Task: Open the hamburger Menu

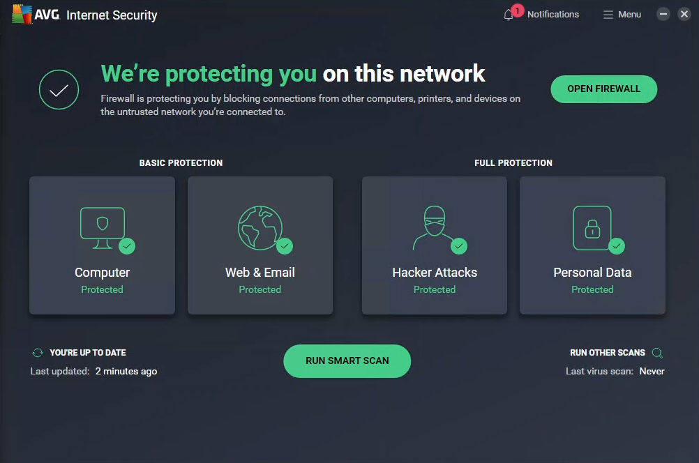Action: (x=621, y=14)
